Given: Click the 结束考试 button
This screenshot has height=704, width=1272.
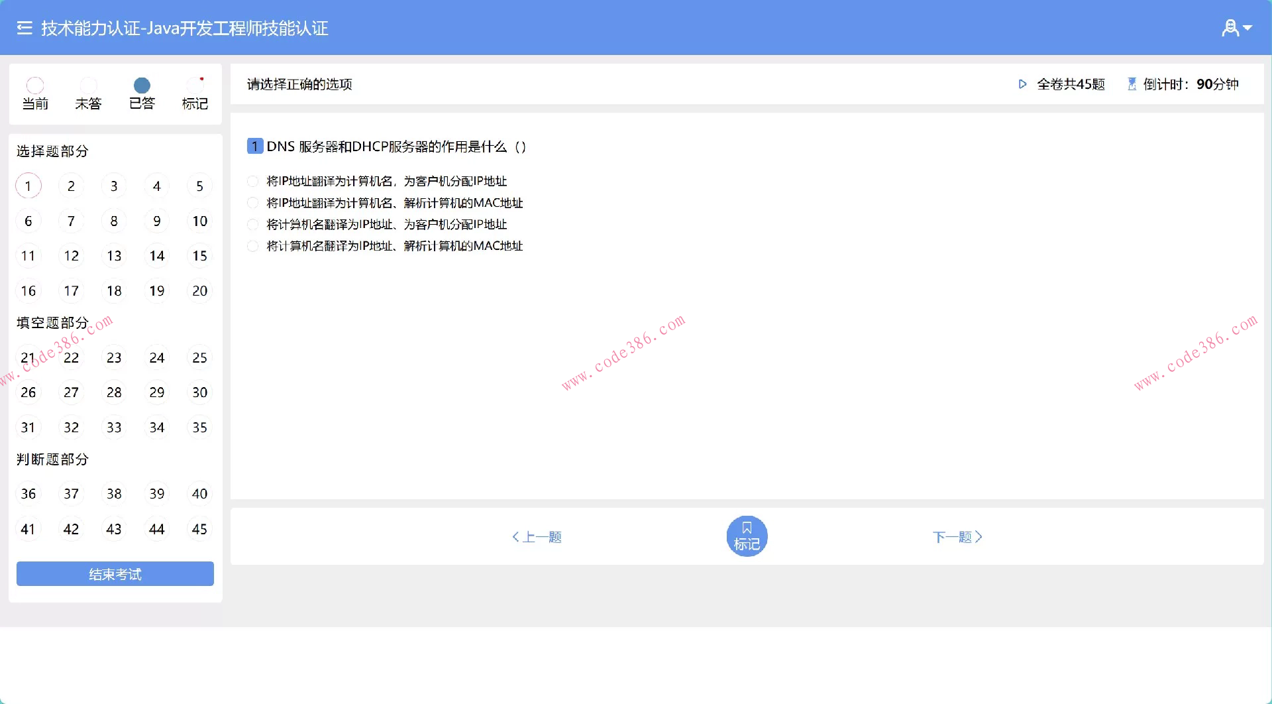Looking at the screenshot, I should point(115,573).
